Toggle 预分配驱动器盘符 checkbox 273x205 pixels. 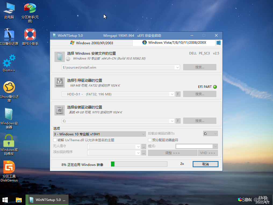[150, 140]
